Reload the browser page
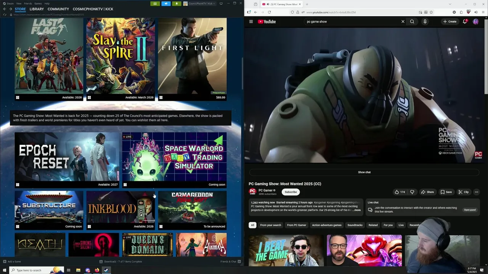The width and height of the screenshot is (488, 274). pos(269,12)
